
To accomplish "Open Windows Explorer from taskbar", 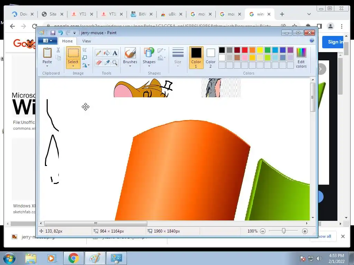I will point(31,258).
